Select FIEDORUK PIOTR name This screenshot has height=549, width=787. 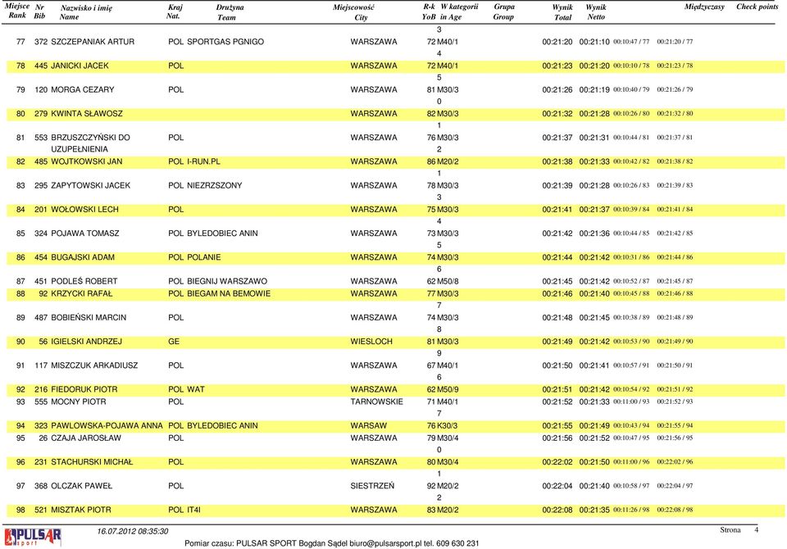pyautogui.click(x=84, y=389)
